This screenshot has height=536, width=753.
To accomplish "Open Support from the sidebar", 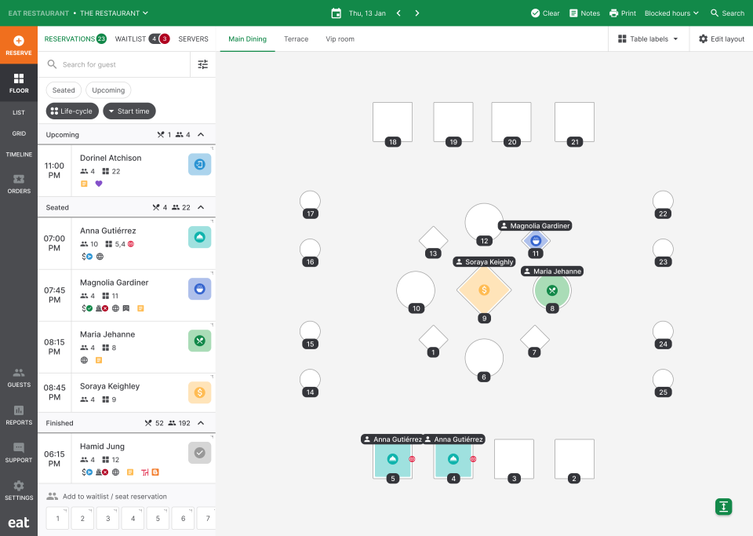I will [19, 453].
